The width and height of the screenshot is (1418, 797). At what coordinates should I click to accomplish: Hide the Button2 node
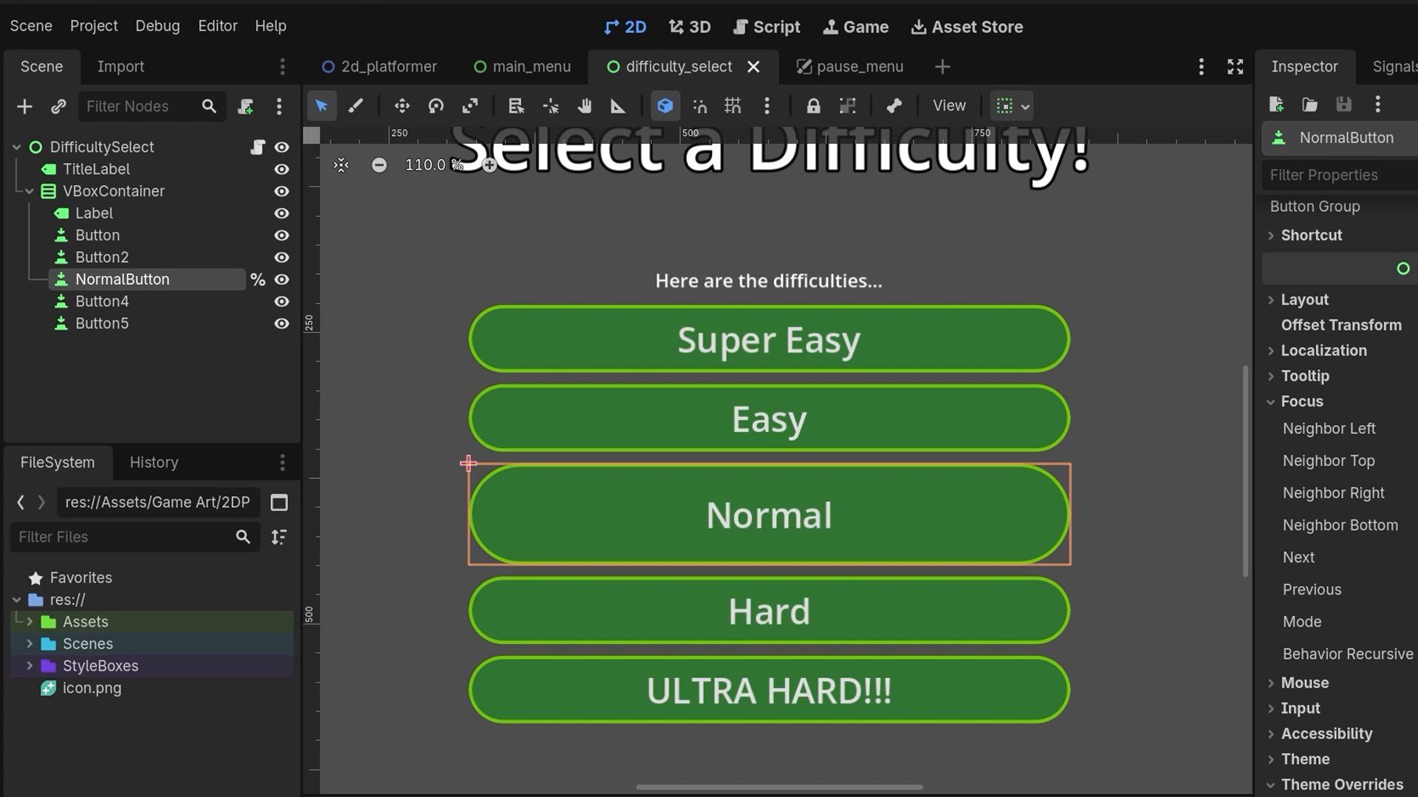coord(281,258)
